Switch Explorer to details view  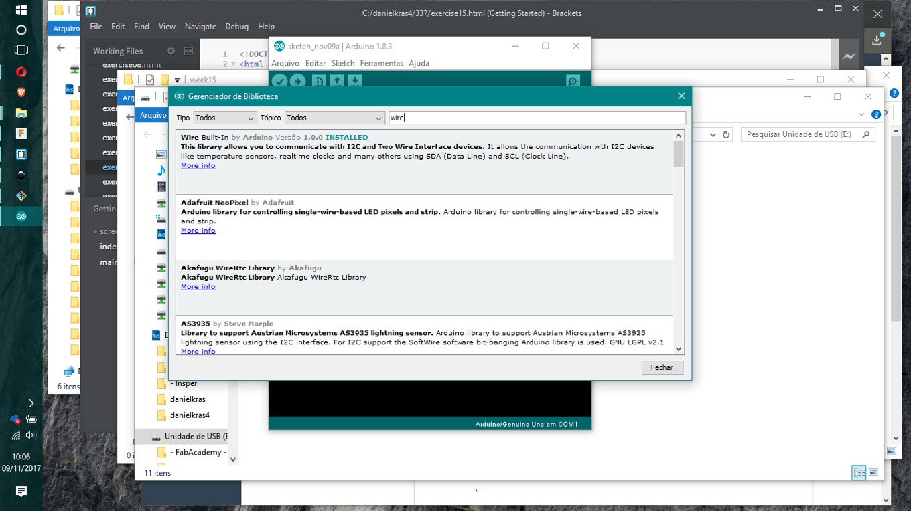(x=859, y=473)
